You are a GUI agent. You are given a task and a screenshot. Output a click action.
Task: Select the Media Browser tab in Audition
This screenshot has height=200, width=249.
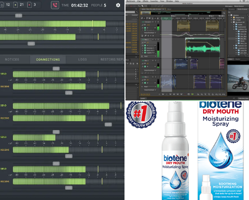[243, 9]
